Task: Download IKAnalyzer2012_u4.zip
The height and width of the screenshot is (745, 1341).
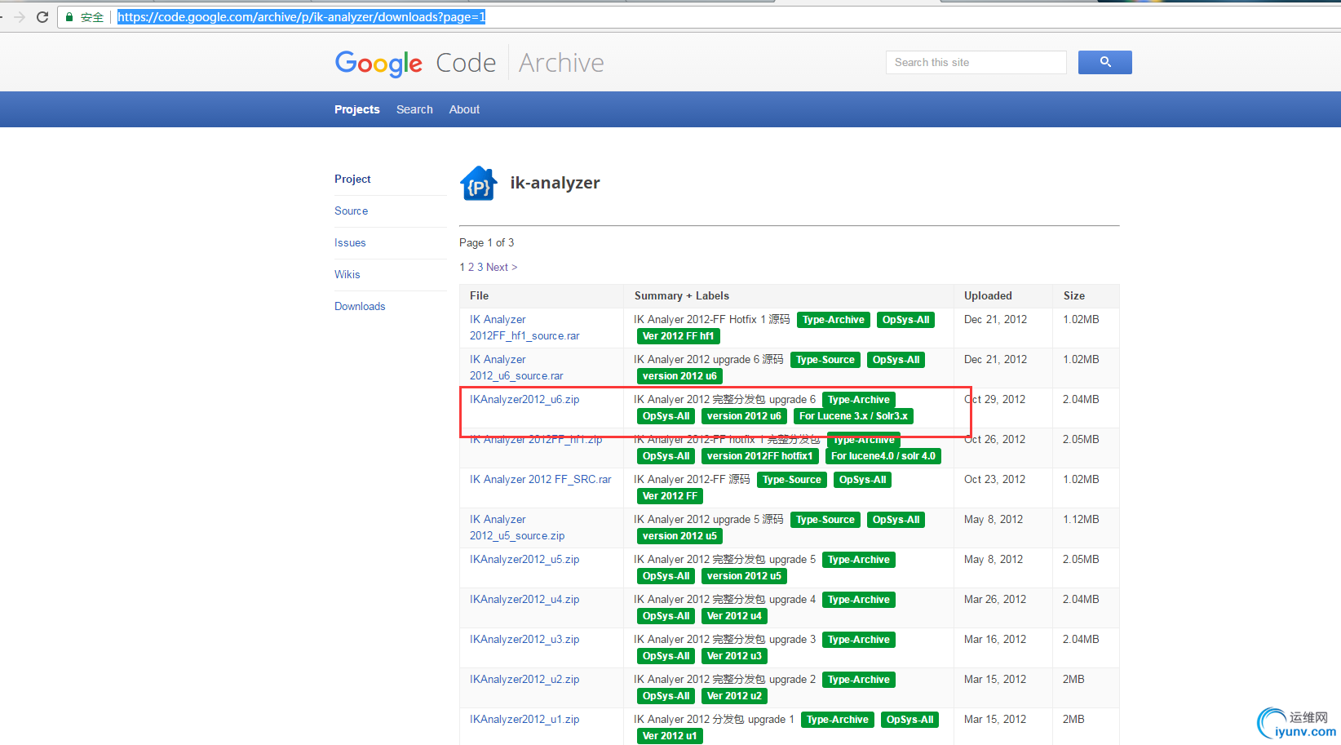Action: coord(524,599)
